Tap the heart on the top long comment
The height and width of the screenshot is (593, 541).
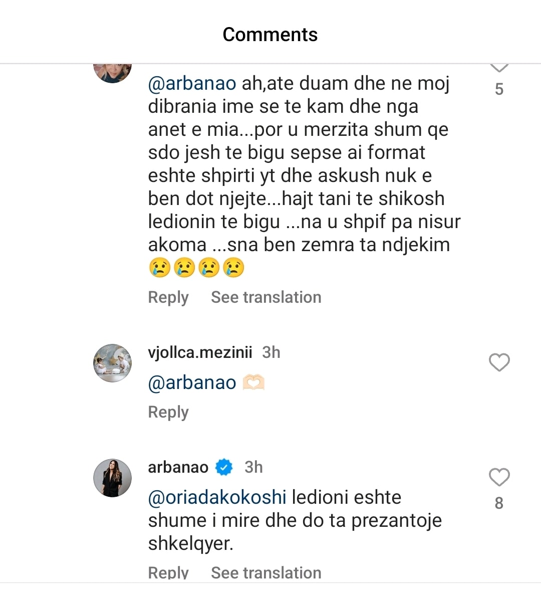[499, 68]
